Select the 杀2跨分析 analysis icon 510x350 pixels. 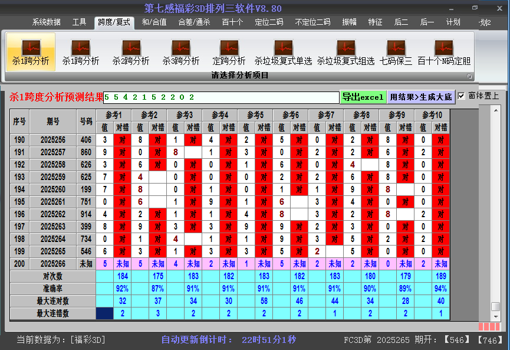tap(131, 53)
